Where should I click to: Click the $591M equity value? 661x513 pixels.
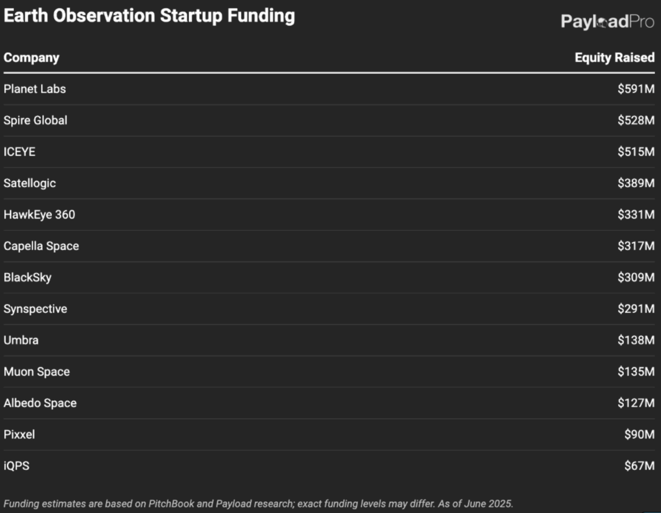[636, 89]
